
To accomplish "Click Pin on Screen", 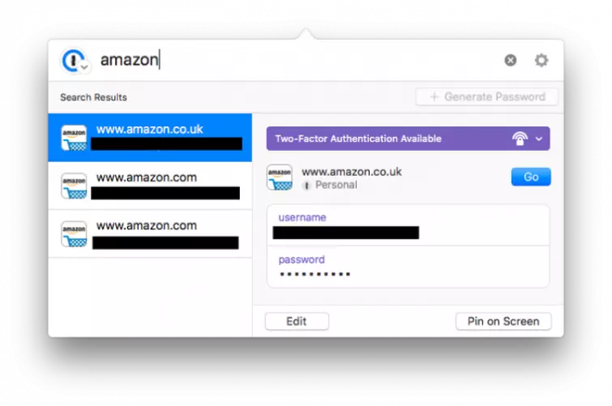I will [x=503, y=321].
